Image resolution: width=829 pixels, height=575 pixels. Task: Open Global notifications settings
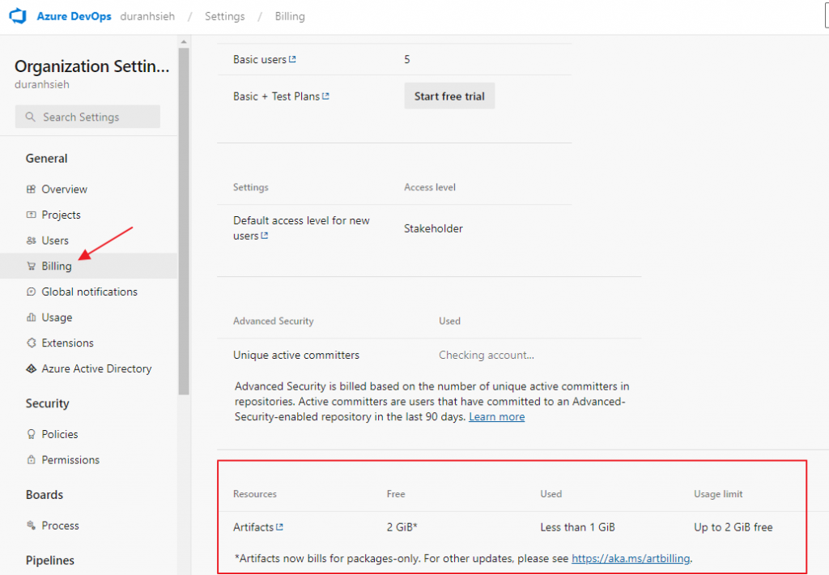point(89,292)
